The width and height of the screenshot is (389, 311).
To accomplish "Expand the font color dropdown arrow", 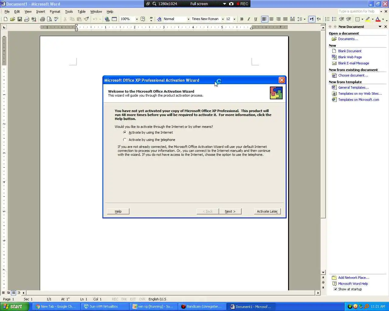I will 383,19.
